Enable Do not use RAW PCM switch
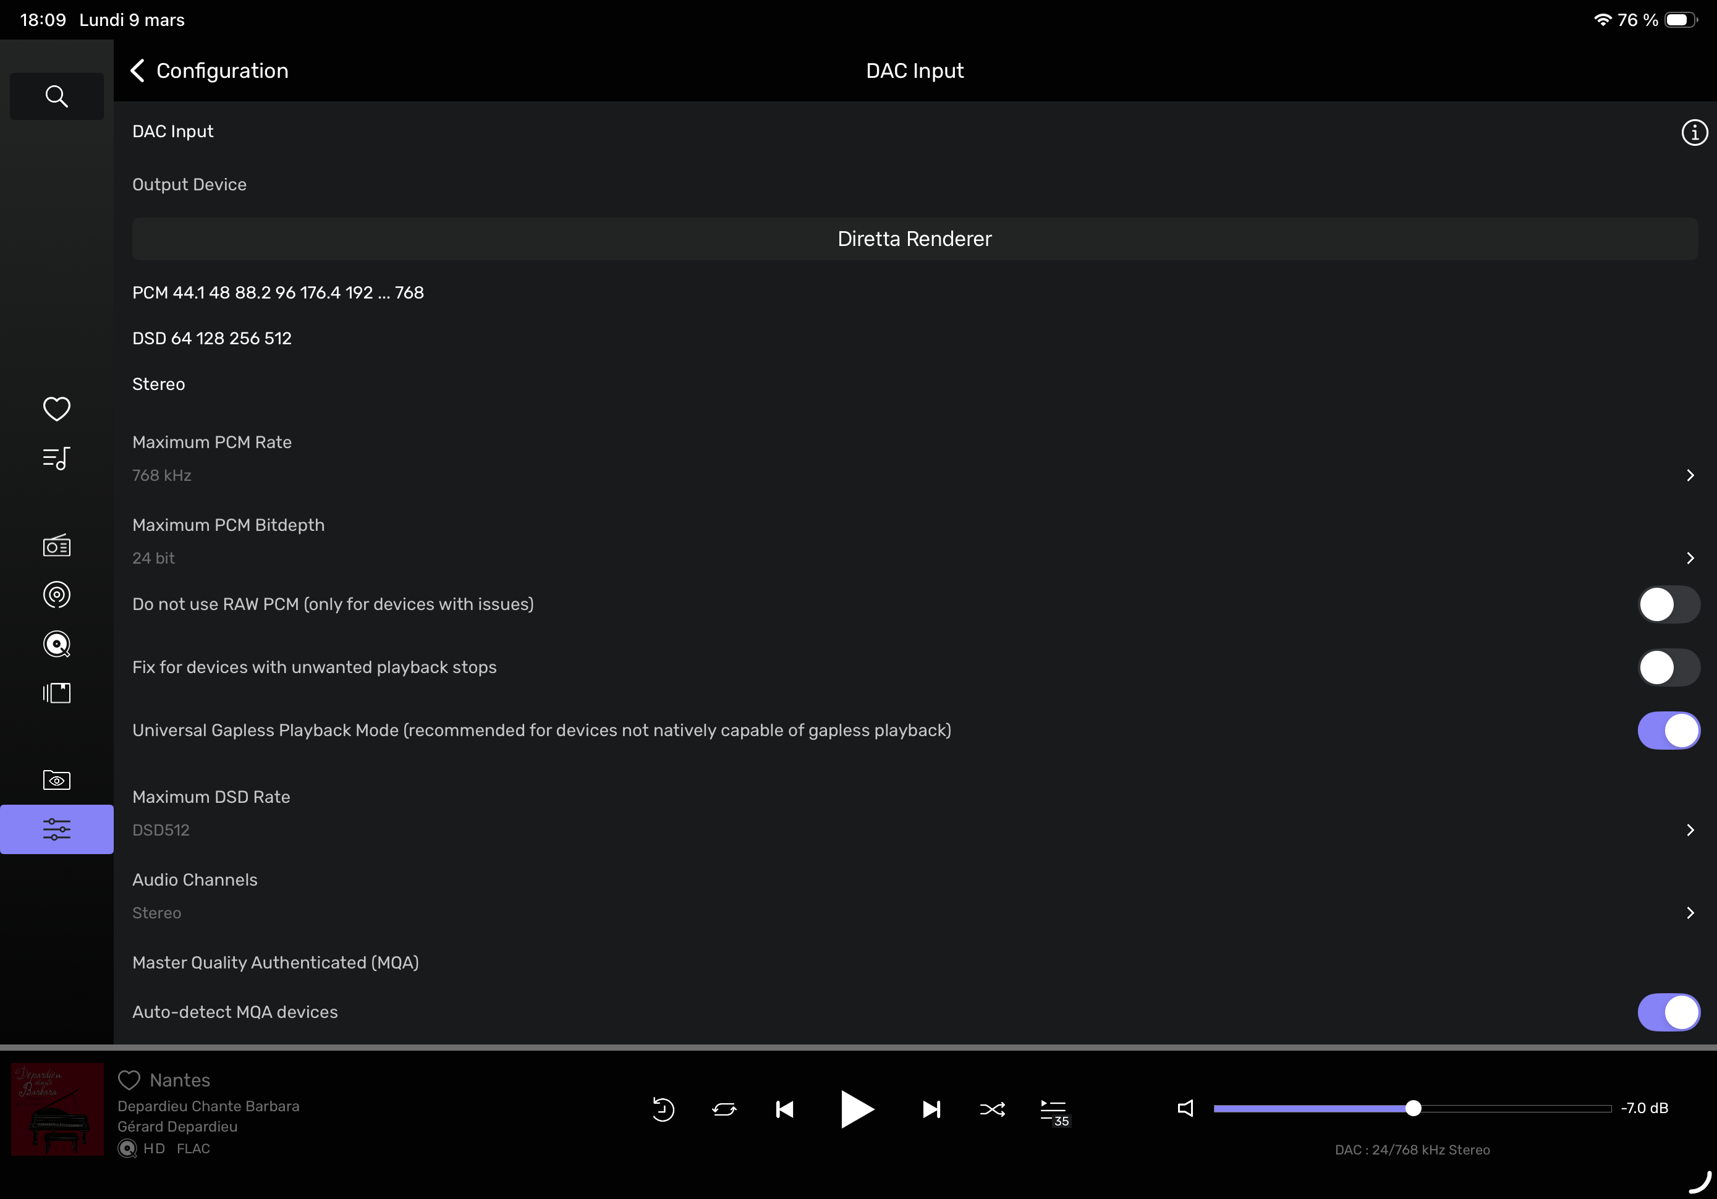Screen dimensions: 1717x1199 pos(1668,604)
